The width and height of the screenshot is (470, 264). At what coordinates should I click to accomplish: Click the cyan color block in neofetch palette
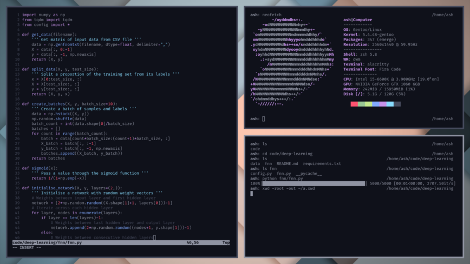click(x=390, y=104)
